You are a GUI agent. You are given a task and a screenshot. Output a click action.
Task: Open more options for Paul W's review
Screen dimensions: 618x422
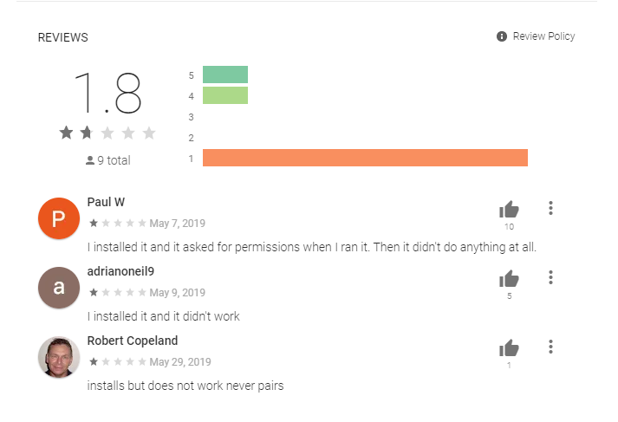(x=550, y=209)
